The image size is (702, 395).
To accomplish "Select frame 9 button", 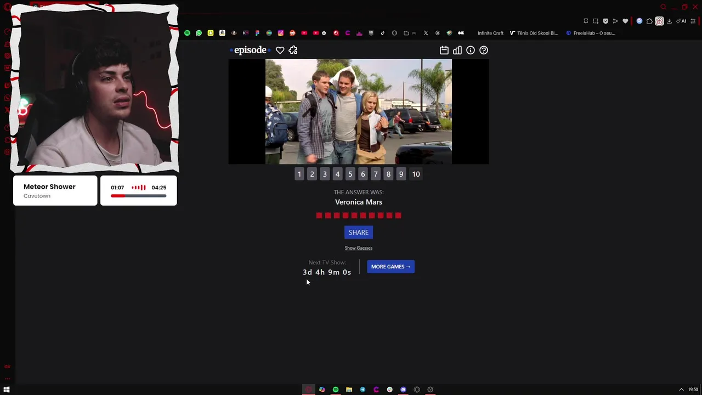I will click(x=401, y=174).
